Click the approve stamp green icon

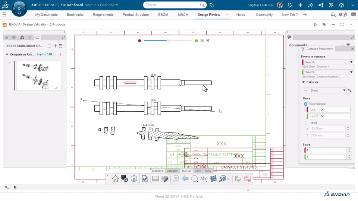238,179
